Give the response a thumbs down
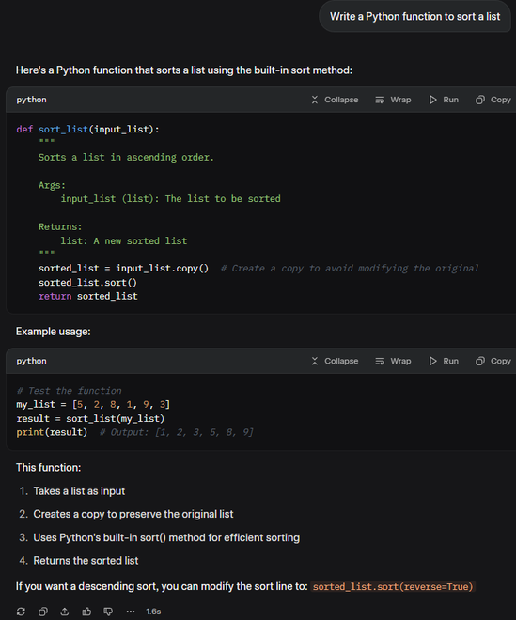Viewport: 516px width, 620px height. pos(108,612)
